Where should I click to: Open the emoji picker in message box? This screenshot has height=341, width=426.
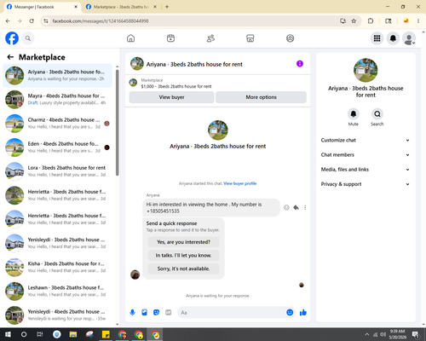click(290, 313)
